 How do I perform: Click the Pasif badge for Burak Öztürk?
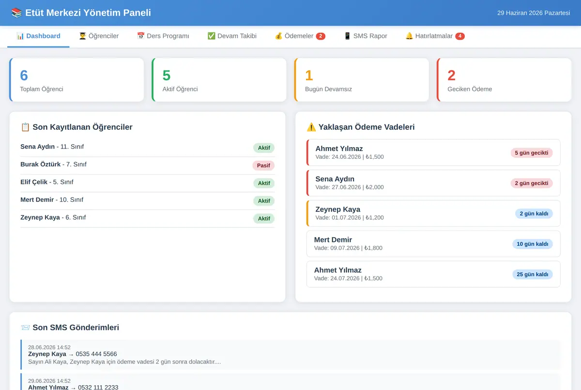263,165
